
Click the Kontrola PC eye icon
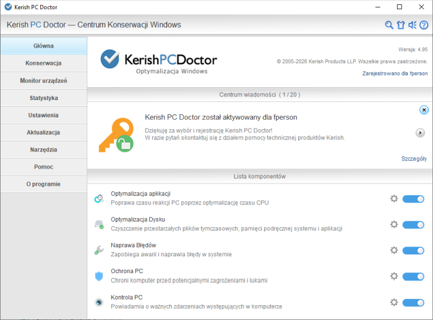tap(99, 302)
